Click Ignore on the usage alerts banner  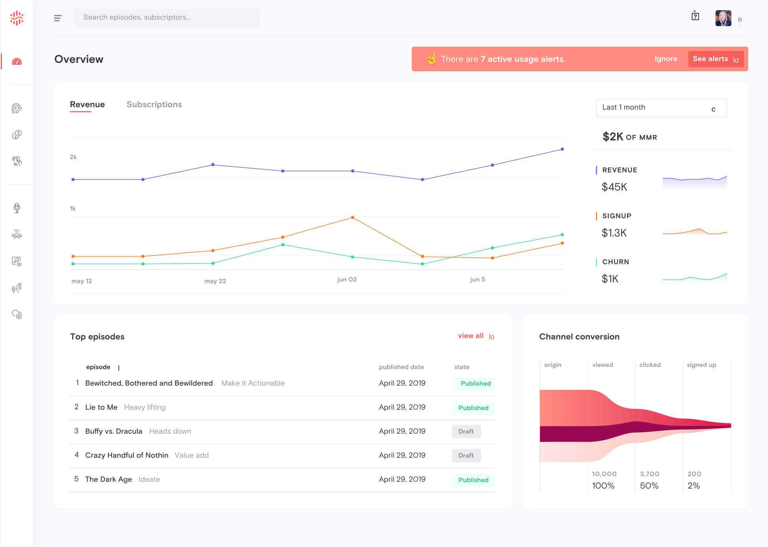click(665, 59)
